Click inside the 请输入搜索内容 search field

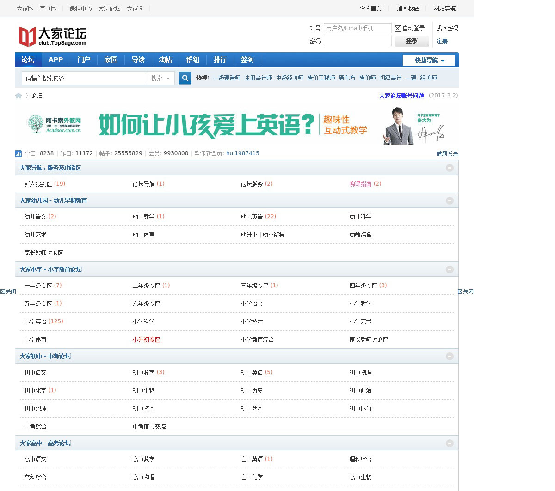[83, 78]
